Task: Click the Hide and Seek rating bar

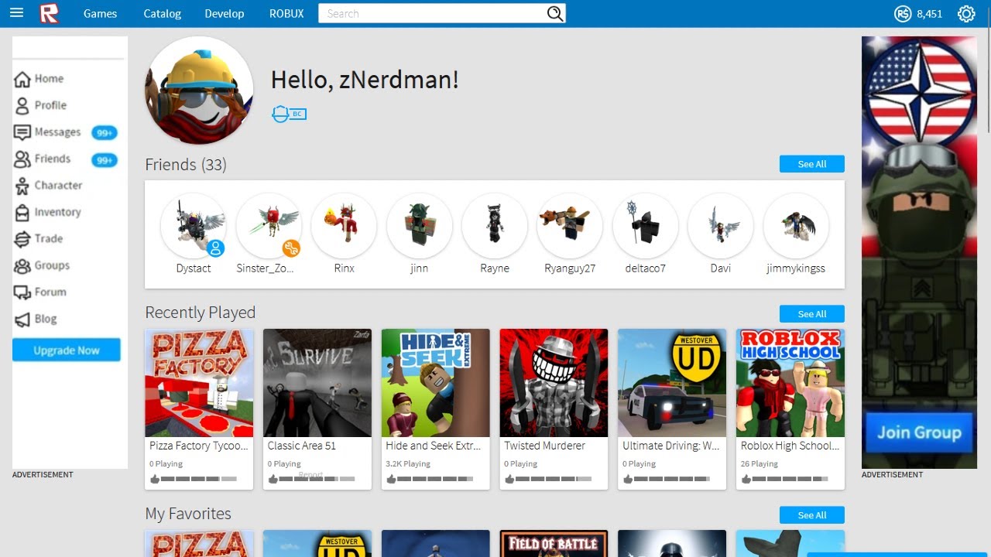Action: tap(434, 480)
